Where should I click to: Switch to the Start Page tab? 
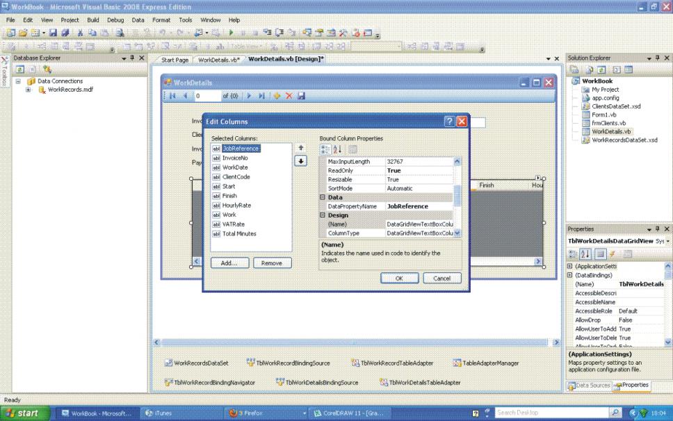coord(175,60)
